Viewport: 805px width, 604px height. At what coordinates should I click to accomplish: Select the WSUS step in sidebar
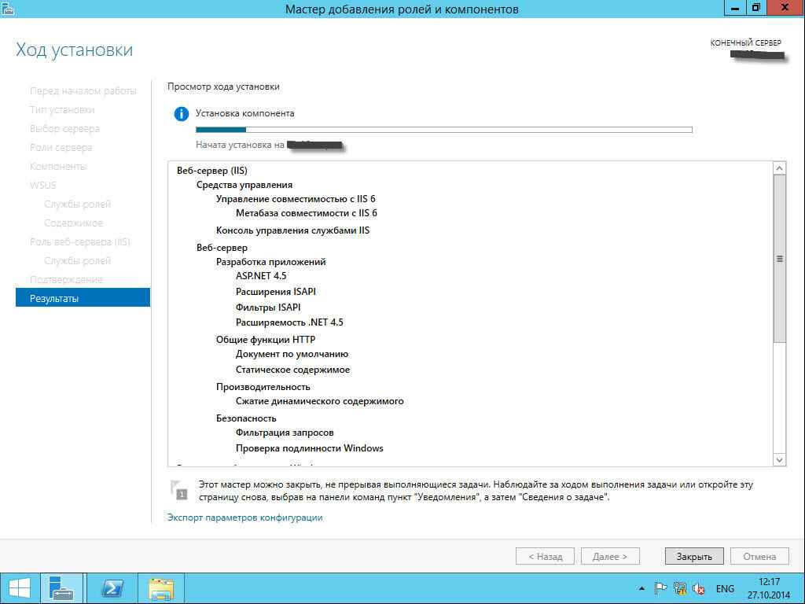point(42,185)
